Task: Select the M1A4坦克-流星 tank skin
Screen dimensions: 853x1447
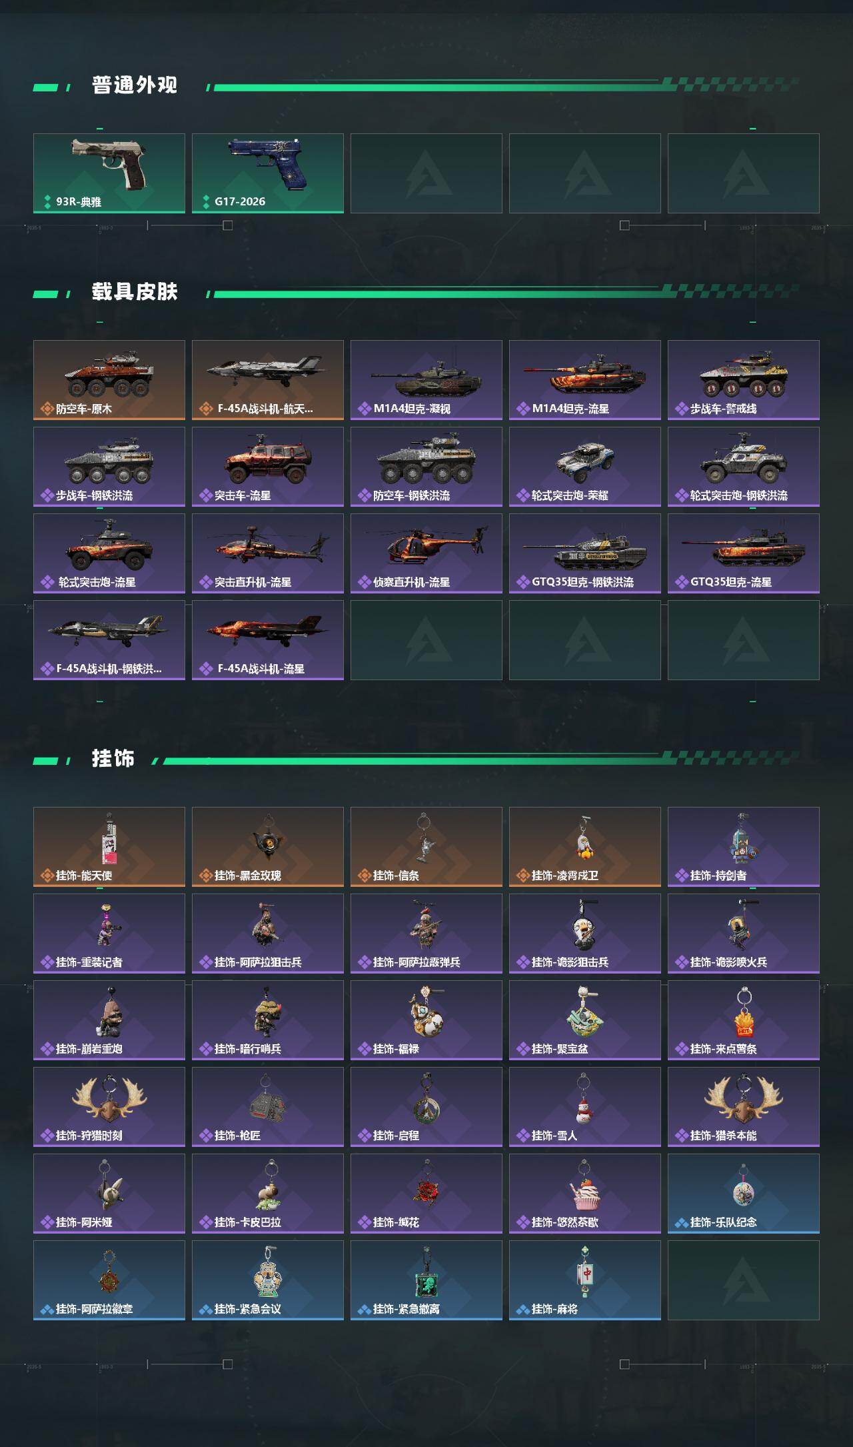Action: click(x=585, y=380)
